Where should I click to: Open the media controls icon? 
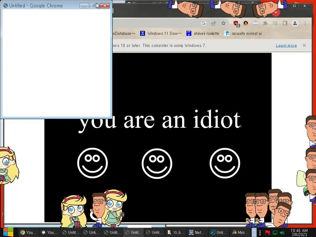[275, 23]
